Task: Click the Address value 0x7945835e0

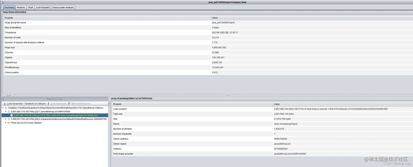Action: 281,149
